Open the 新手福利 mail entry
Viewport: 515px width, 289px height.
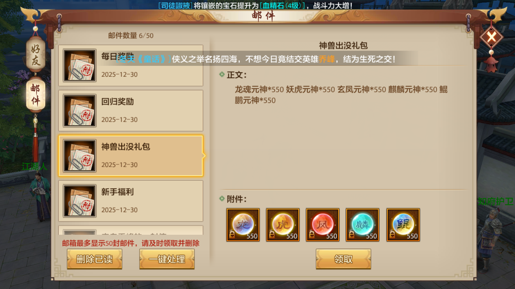131,201
